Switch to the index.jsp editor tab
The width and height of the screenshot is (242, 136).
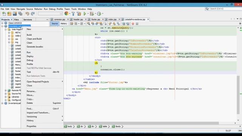tap(112, 19)
